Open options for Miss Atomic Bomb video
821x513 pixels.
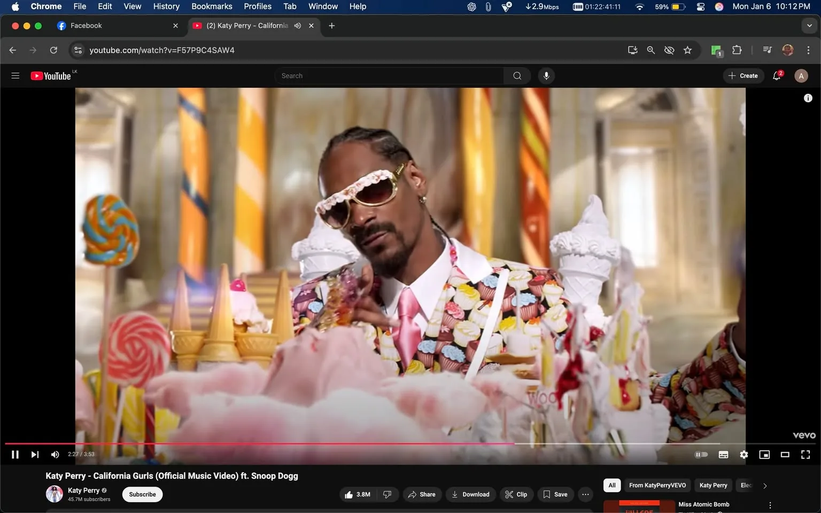point(770,504)
